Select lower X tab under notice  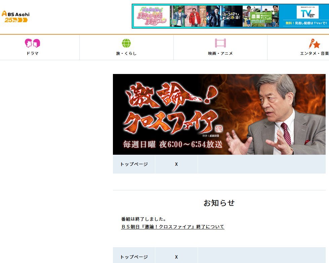[x=176, y=256]
